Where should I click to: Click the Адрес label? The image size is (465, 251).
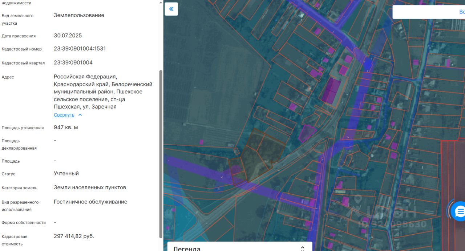point(8,77)
